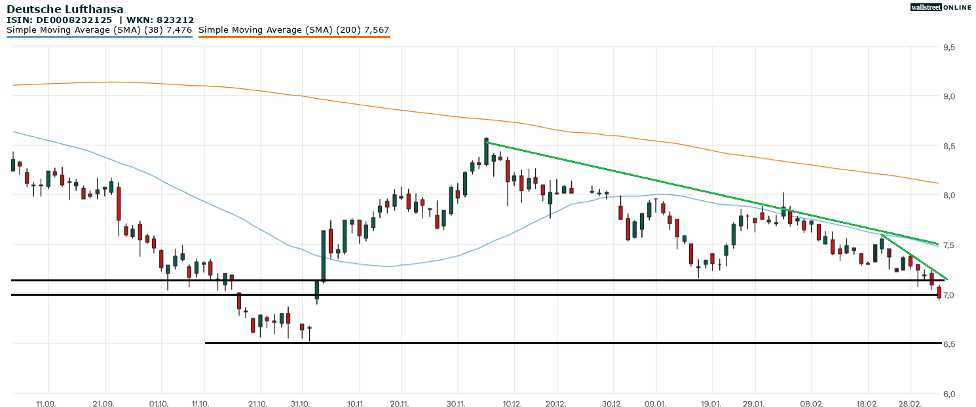Click the 10.11. date axis label
This screenshot has width=976, height=407.
tap(356, 404)
